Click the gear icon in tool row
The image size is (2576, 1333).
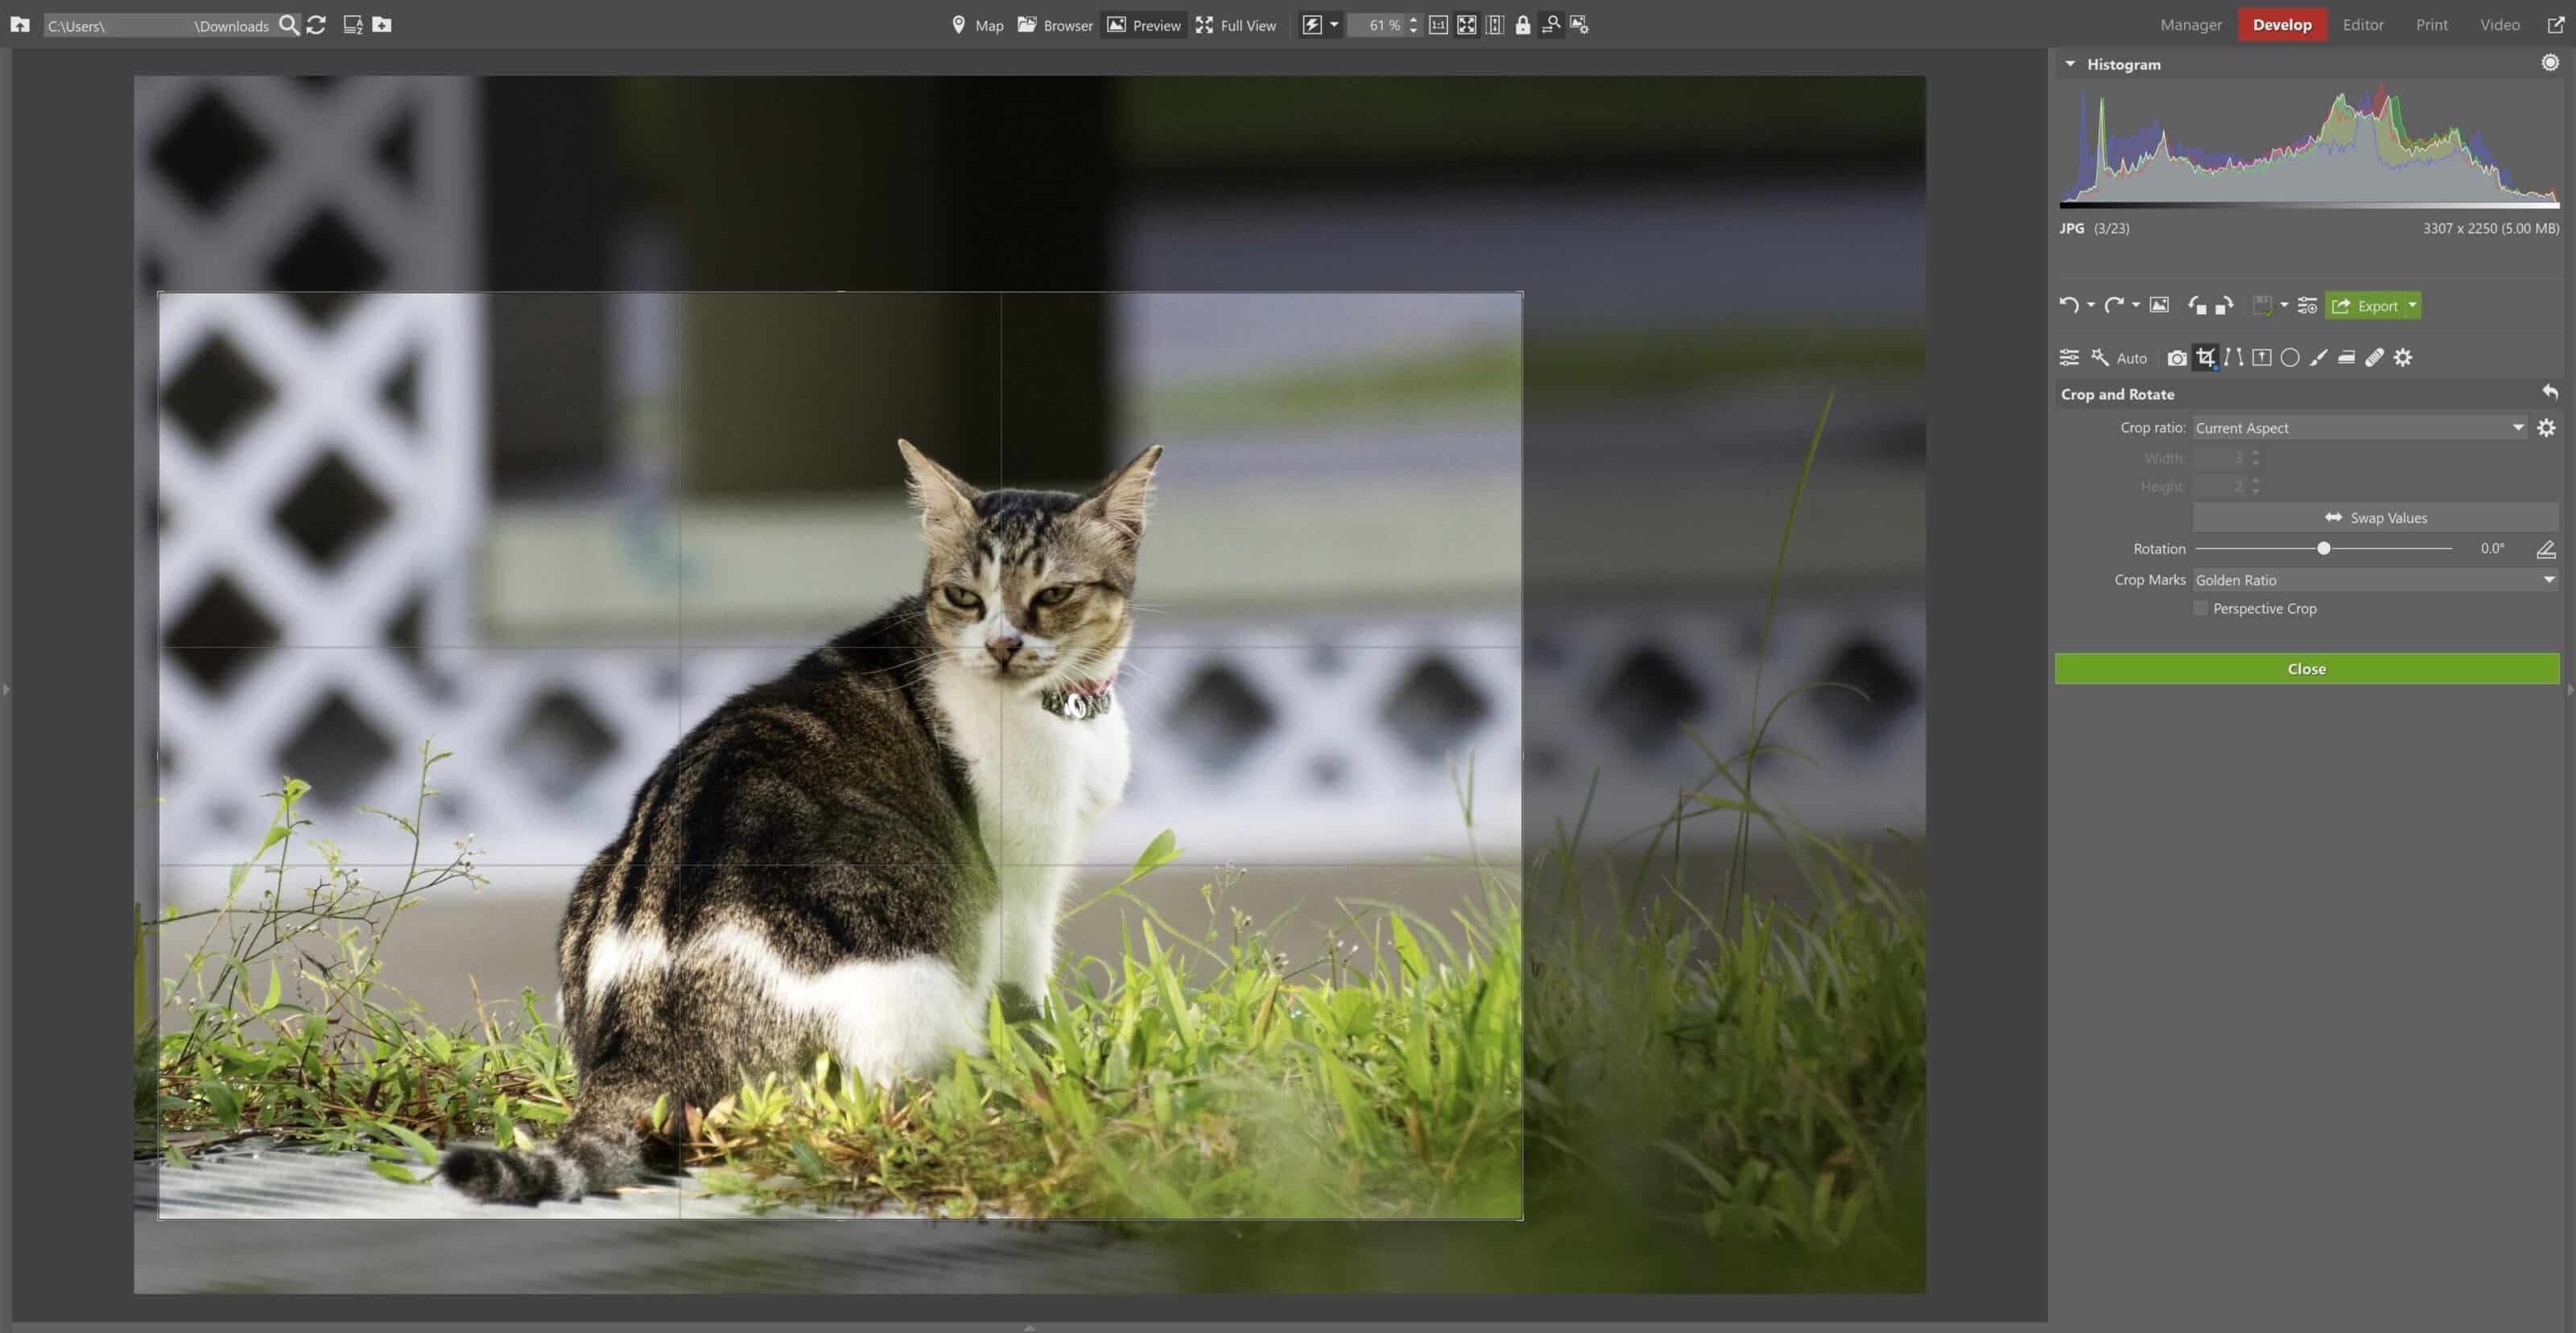tap(2403, 358)
